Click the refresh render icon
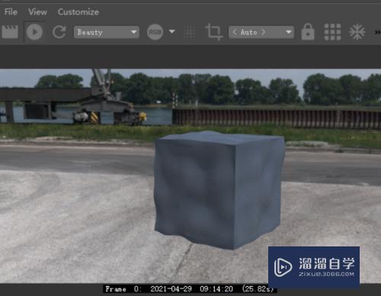This screenshot has width=381, height=296. point(59,32)
